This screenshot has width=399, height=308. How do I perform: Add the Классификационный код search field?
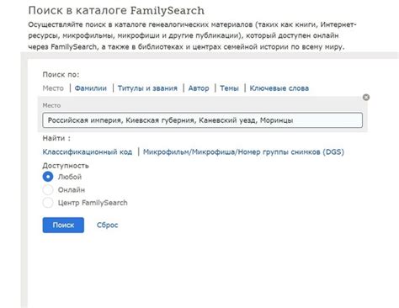(x=88, y=152)
